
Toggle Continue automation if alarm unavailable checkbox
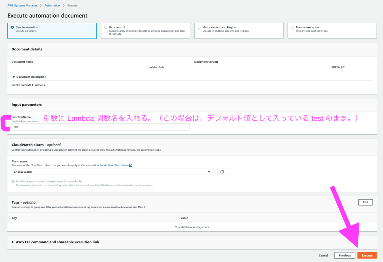tap(13, 181)
